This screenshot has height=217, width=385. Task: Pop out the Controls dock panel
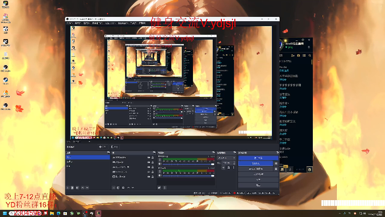click(x=278, y=152)
